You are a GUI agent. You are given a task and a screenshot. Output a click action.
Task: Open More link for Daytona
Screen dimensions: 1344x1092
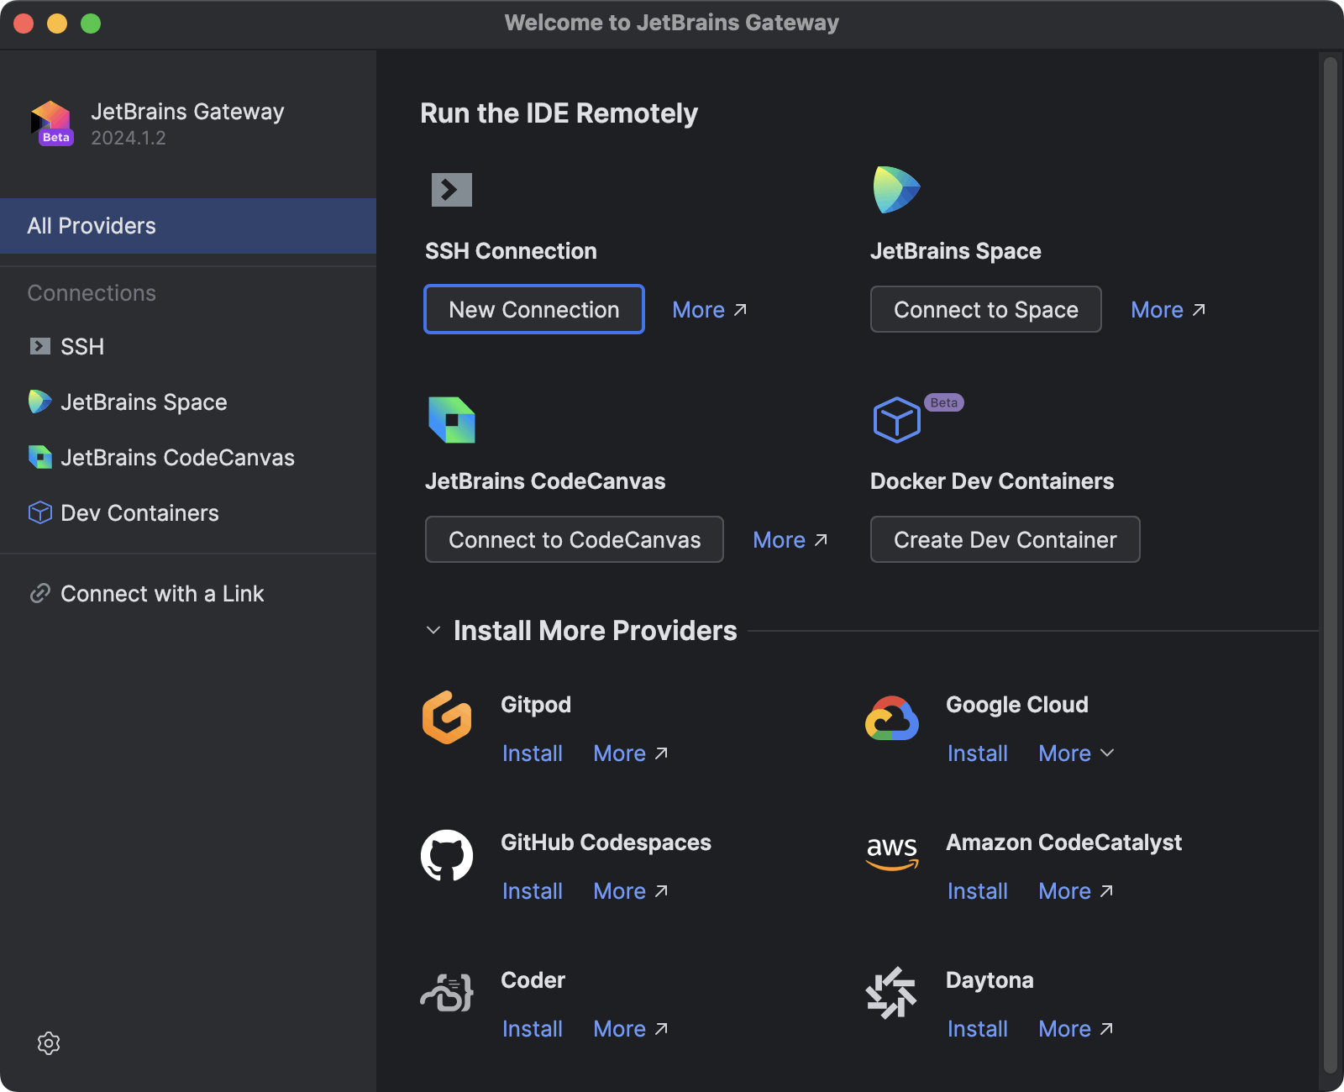point(1076,1029)
